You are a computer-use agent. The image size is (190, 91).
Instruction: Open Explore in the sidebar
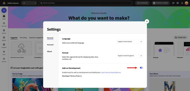4,38
